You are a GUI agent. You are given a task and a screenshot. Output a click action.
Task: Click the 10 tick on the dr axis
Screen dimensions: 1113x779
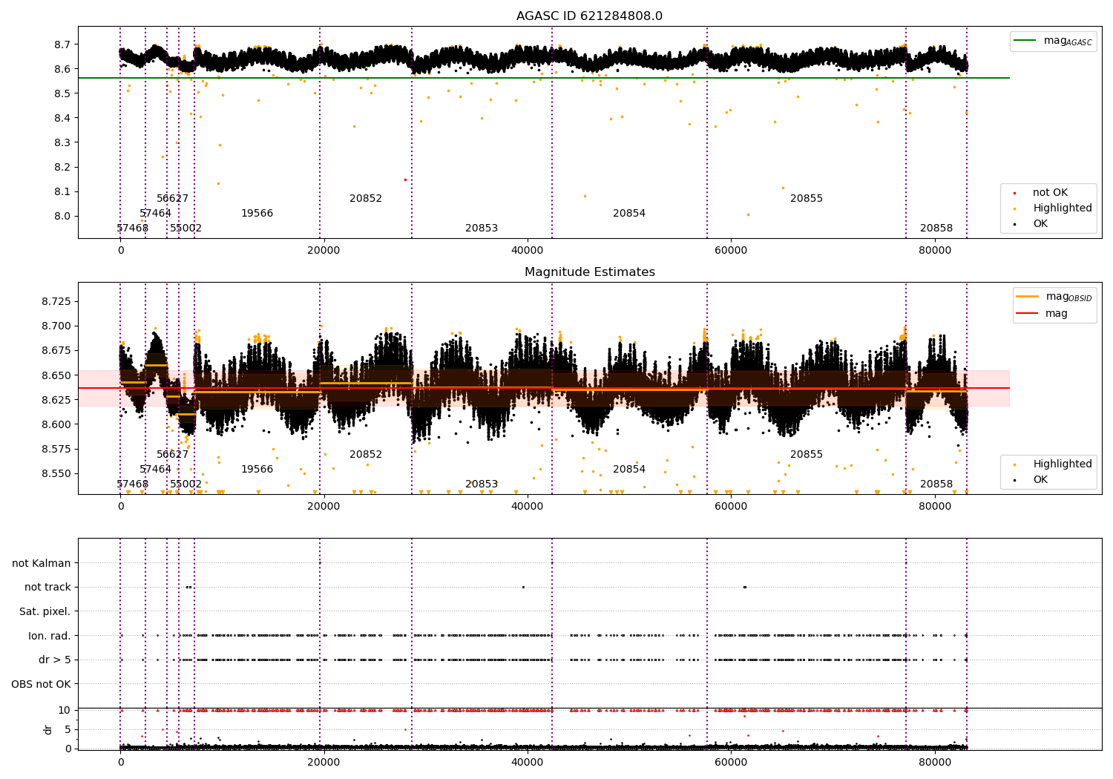pos(65,711)
